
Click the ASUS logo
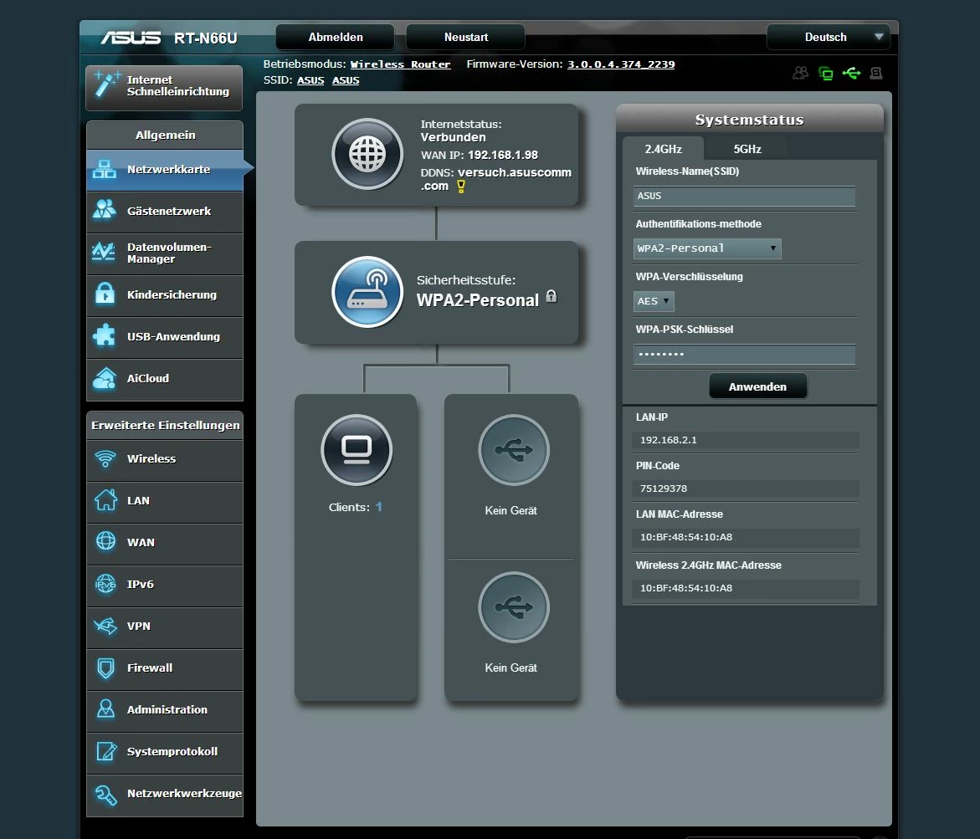point(131,38)
